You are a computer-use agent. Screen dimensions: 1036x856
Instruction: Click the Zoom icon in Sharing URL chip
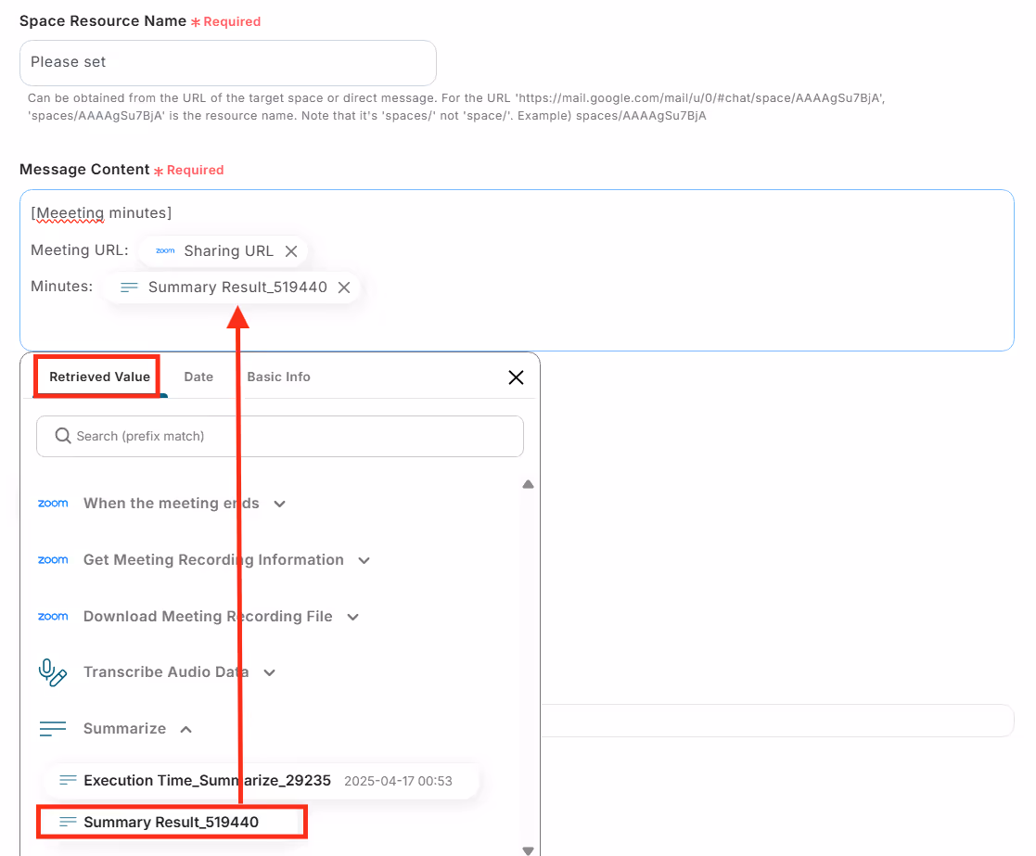click(165, 251)
